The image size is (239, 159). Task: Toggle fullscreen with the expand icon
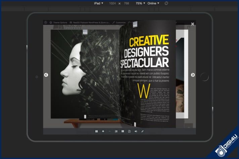click(x=142, y=131)
